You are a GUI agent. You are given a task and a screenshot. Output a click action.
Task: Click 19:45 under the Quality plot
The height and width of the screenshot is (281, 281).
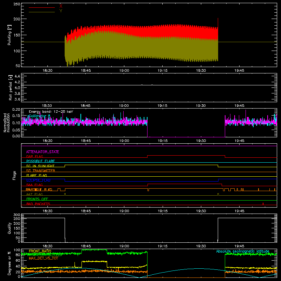(239, 246)
